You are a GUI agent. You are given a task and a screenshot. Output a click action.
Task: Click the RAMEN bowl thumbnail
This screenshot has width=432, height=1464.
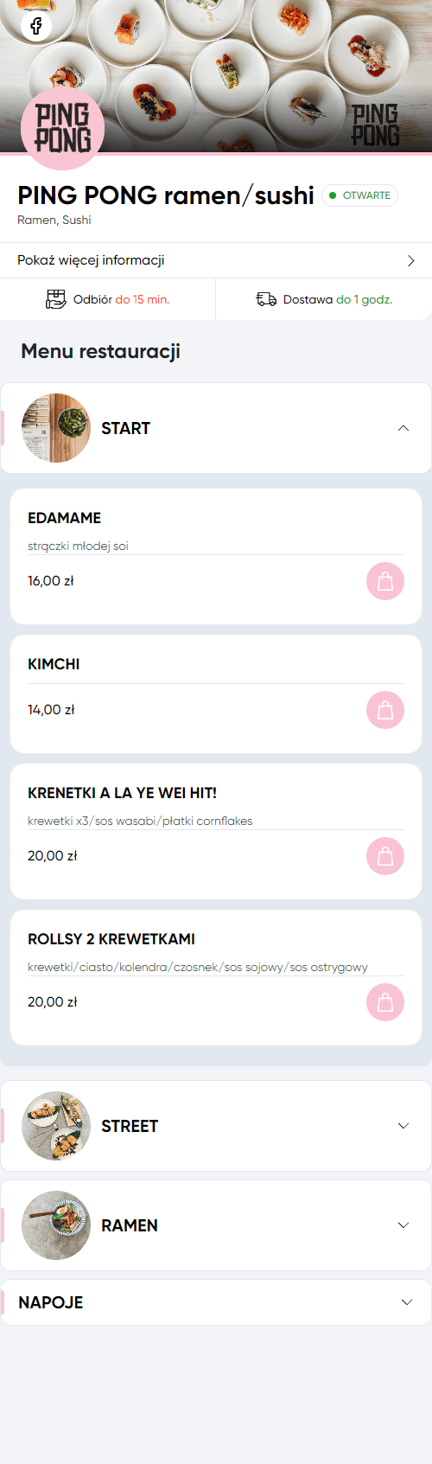coord(56,1225)
